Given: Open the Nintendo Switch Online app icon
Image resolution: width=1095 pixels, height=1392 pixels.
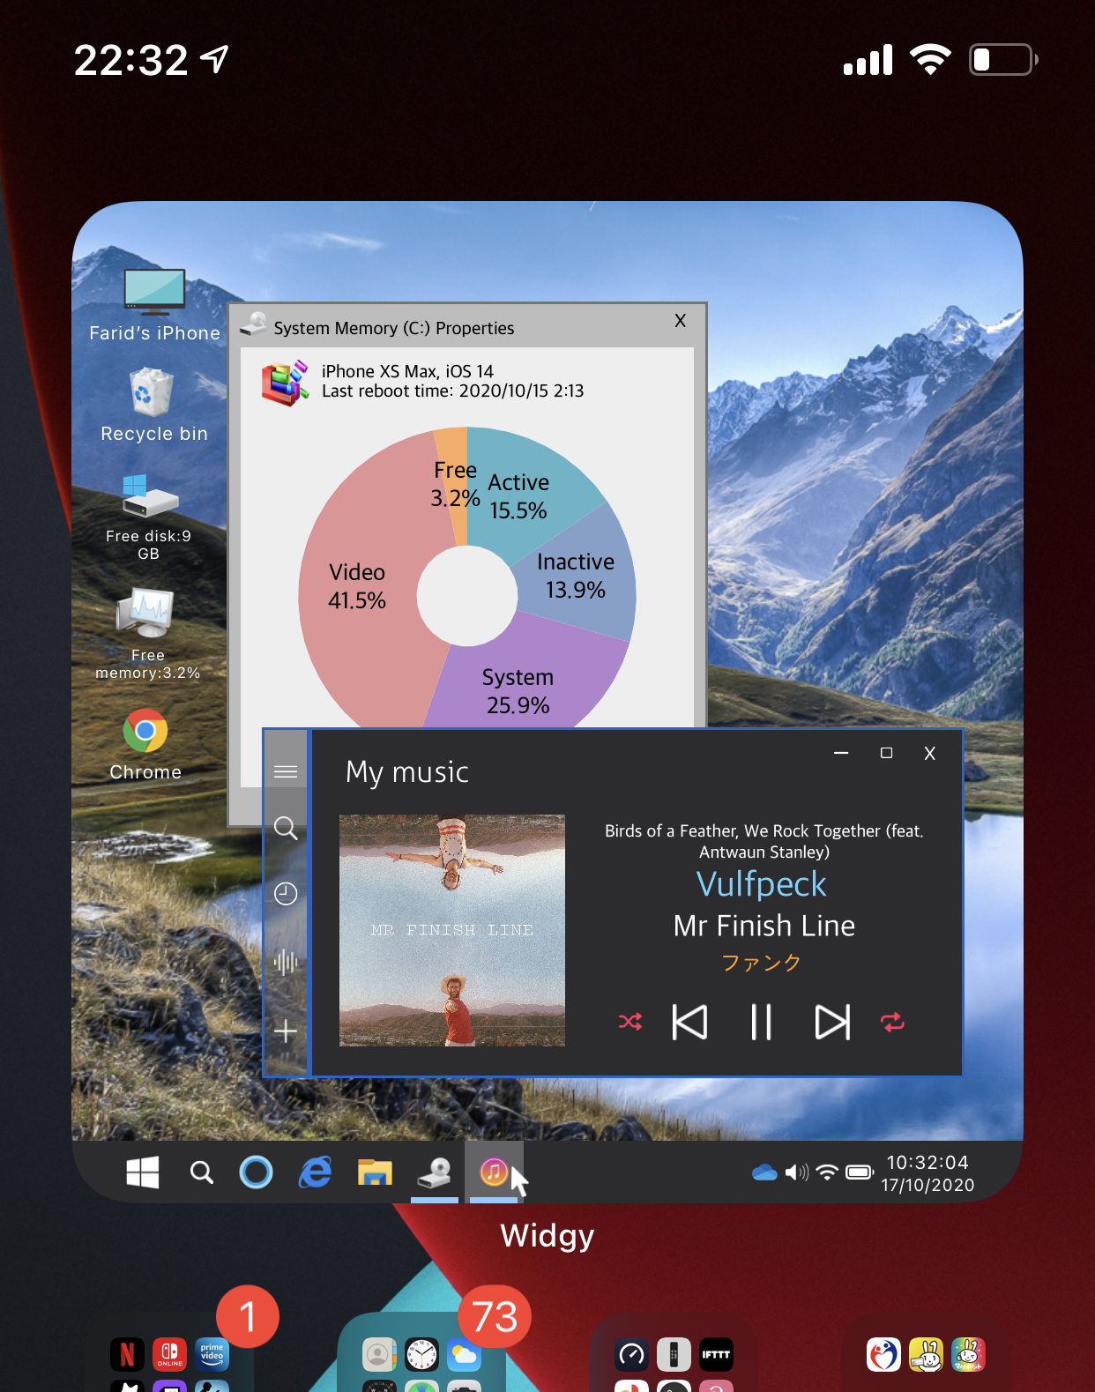Looking at the screenshot, I should (x=169, y=1354).
